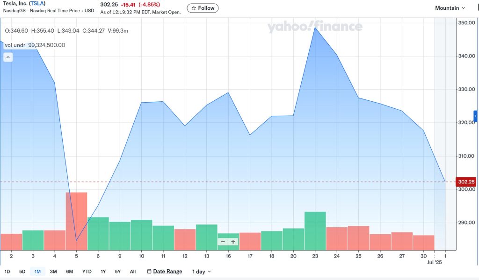Click the red 302.25 price label

point(466,182)
